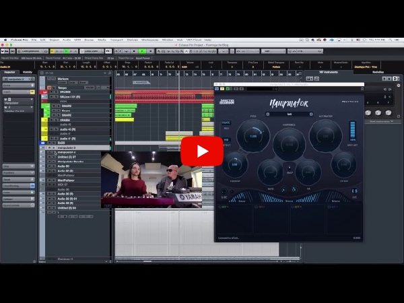
Task: Expand the Sends section in Inspector
Action: [18, 179]
